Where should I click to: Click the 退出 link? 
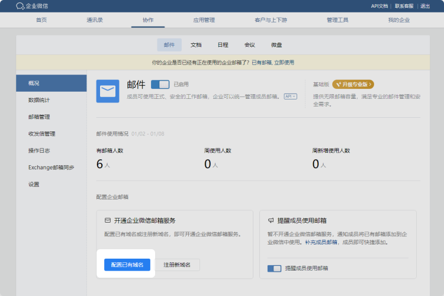click(425, 6)
